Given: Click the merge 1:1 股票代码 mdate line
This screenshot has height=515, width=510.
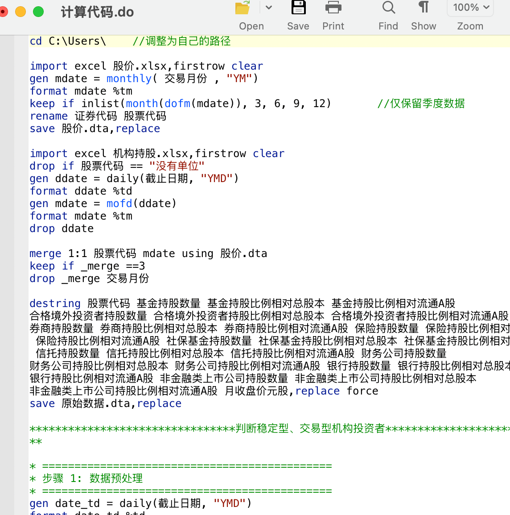Looking at the screenshot, I should click(x=148, y=253).
